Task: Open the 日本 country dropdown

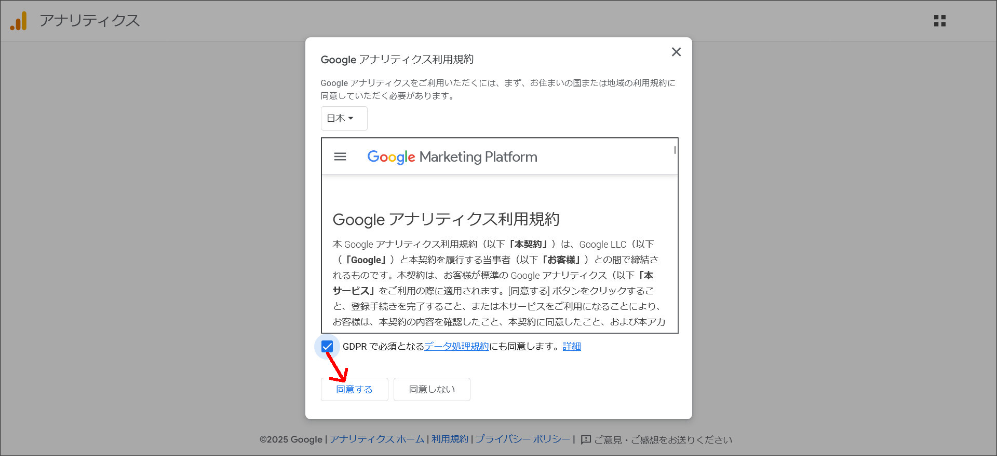Action: coord(344,118)
